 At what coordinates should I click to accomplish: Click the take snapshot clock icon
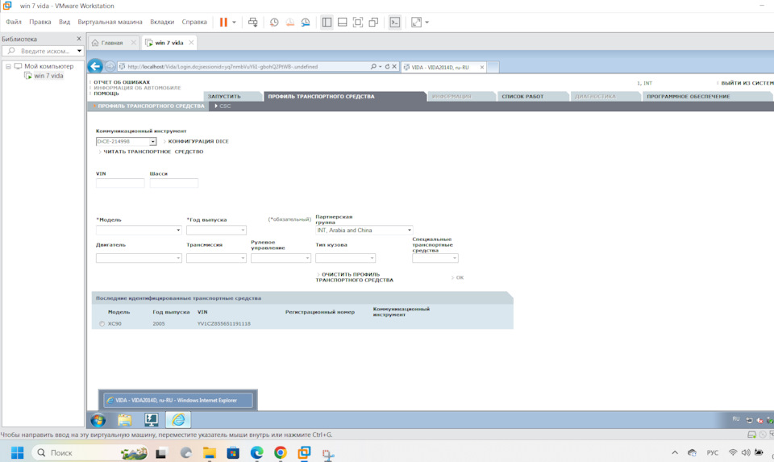point(274,23)
